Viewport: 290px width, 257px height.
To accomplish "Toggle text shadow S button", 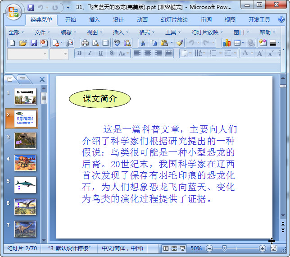I will 111,53.
